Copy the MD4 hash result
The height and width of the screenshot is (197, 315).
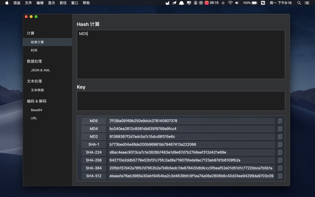280,129
